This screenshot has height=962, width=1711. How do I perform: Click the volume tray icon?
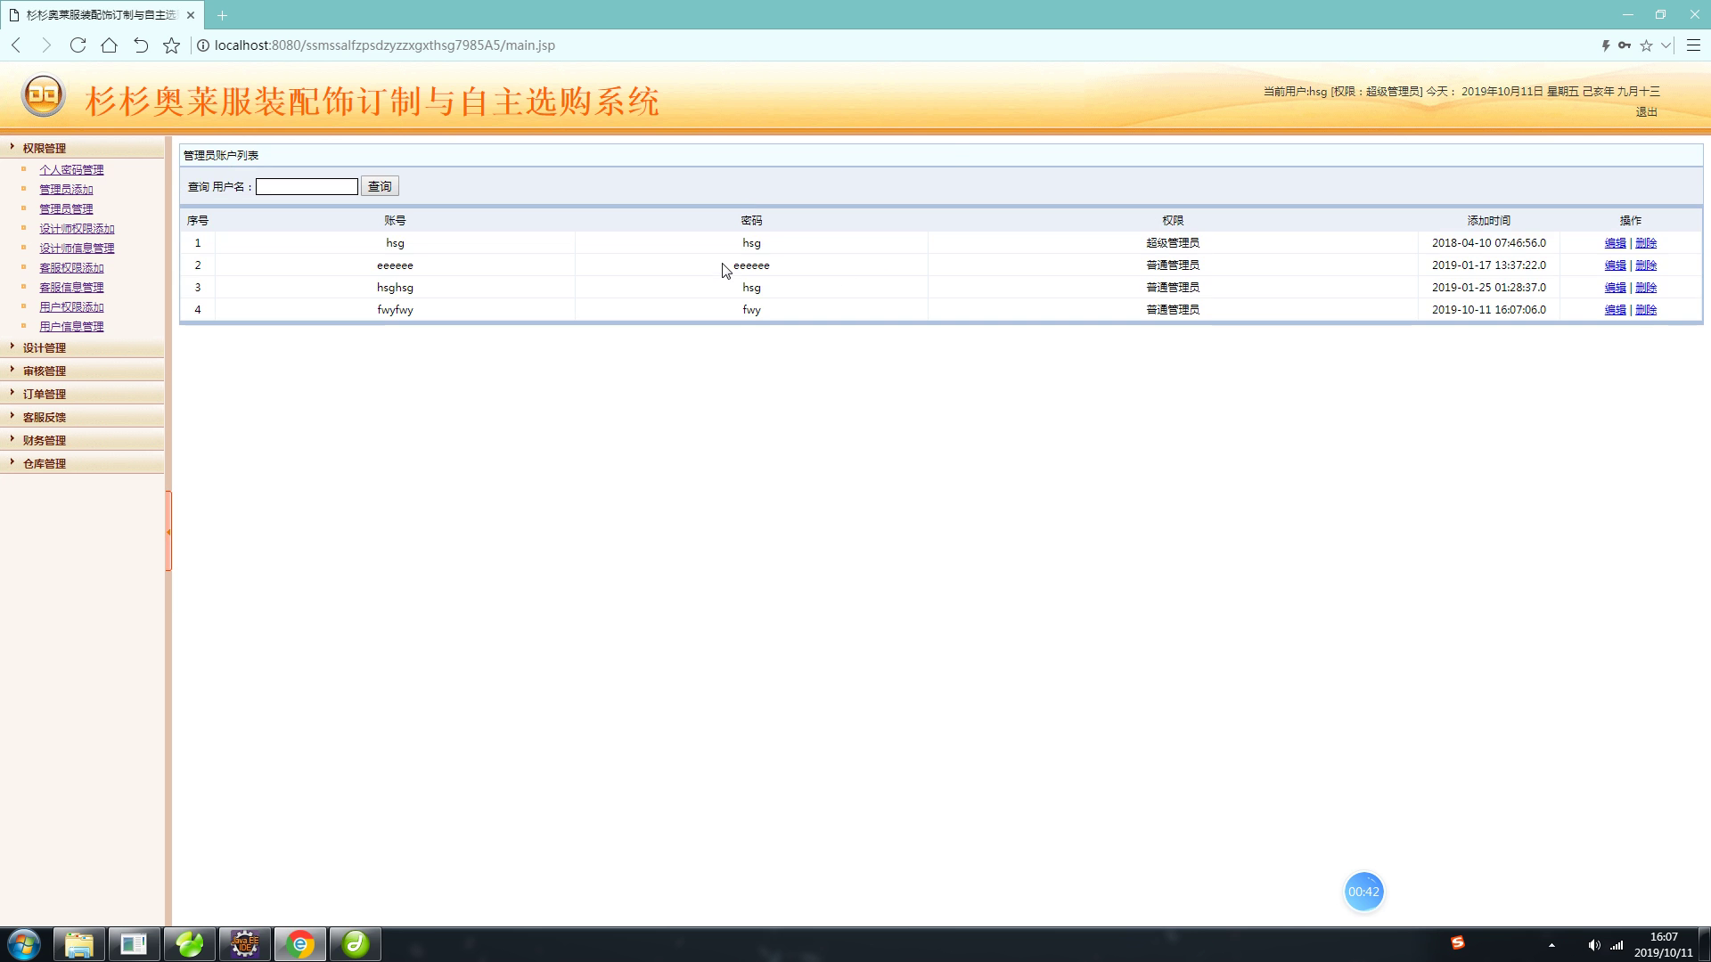(1593, 945)
